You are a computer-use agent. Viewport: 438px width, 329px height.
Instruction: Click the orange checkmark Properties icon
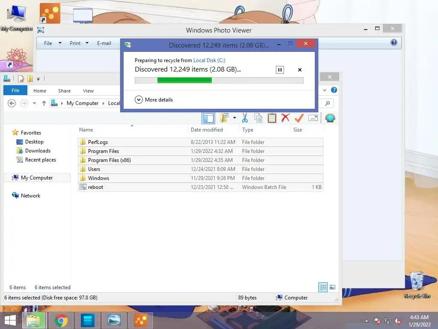[299, 118]
